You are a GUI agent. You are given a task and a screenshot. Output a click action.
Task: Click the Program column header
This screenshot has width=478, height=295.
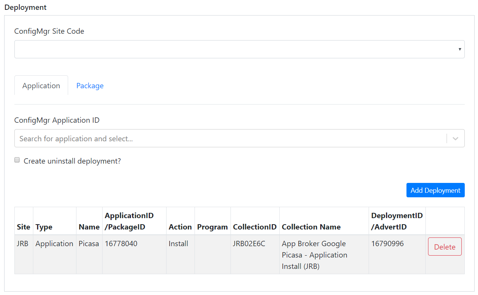[212, 227]
